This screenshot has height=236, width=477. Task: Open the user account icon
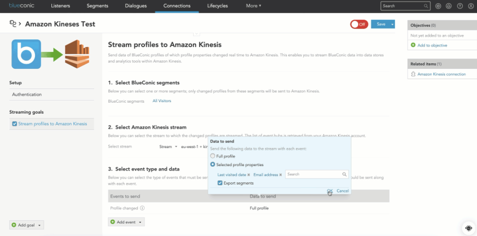coord(471,6)
